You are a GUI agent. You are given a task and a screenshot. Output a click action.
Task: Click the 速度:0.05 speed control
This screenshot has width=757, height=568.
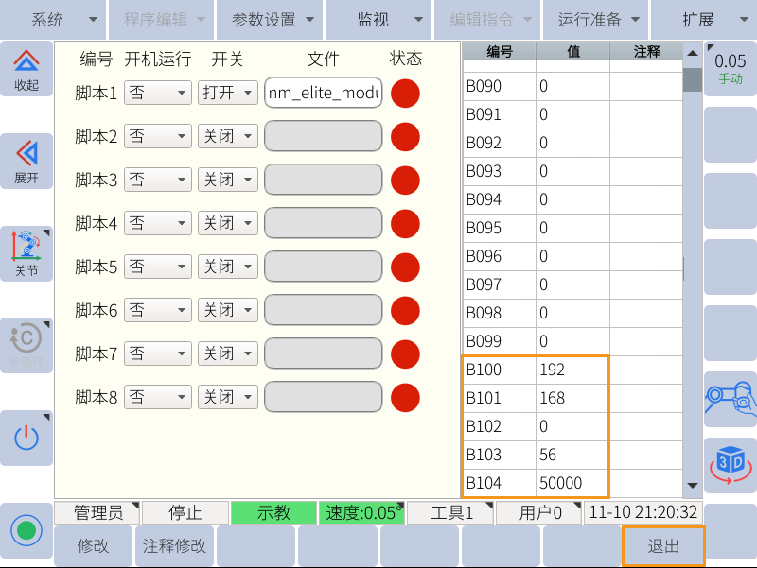[362, 512]
